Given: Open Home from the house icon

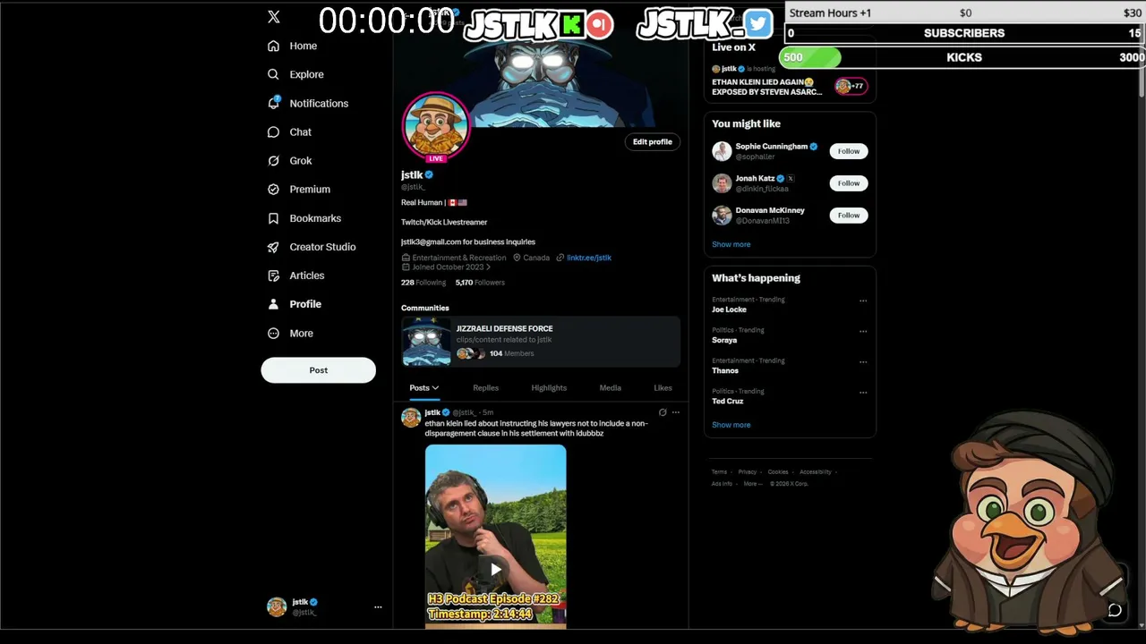Looking at the screenshot, I should pos(274,46).
